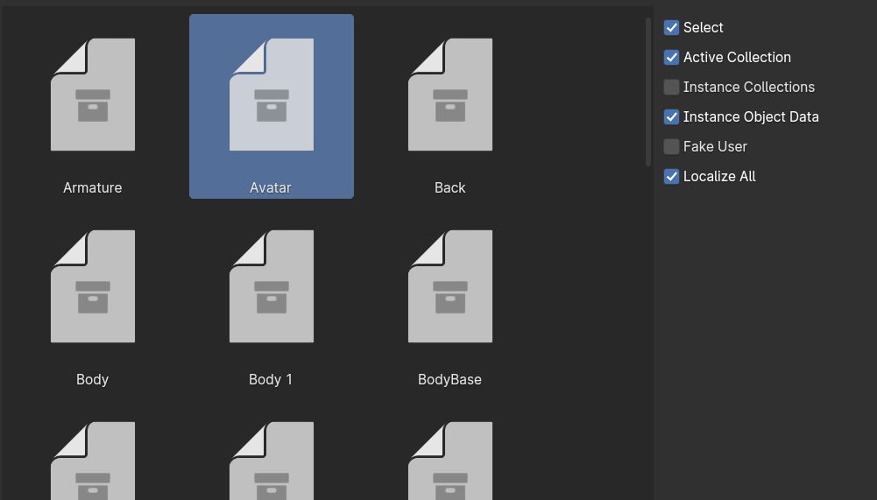Click the Body name label
Screen dimensions: 877x500
[x=92, y=379]
